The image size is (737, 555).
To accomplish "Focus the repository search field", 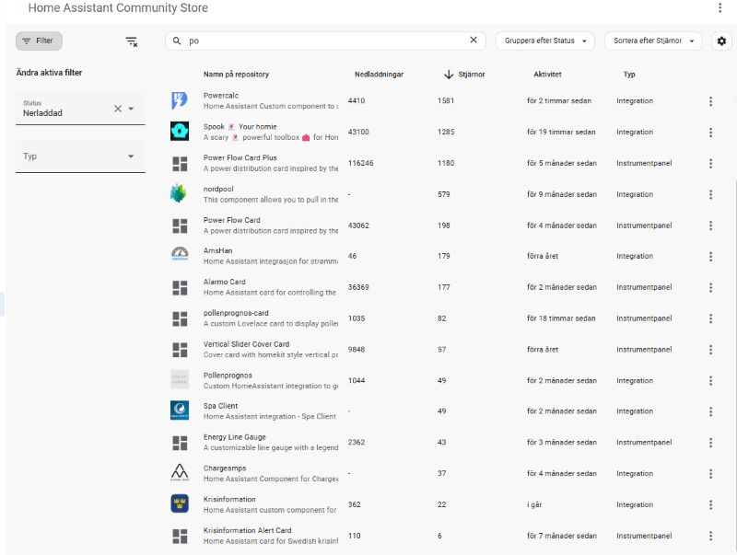I will pyautogui.click(x=327, y=40).
